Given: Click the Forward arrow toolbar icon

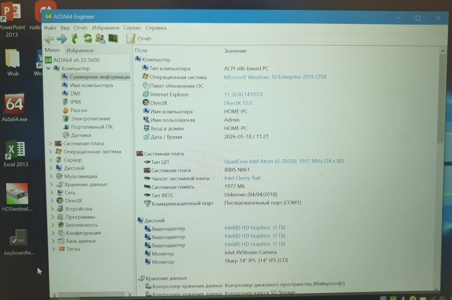Looking at the screenshot, I should pos(62,39).
